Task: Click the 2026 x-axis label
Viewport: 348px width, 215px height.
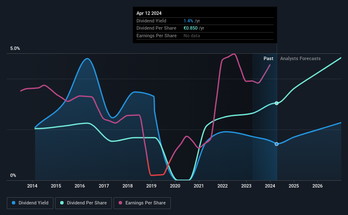Action: click(x=317, y=186)
